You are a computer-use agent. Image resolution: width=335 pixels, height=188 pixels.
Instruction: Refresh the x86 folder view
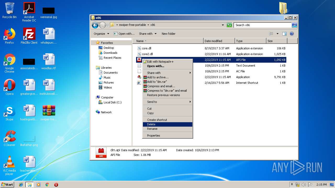229,25
